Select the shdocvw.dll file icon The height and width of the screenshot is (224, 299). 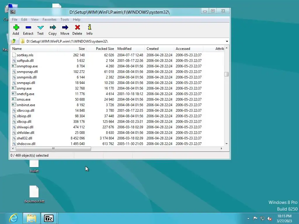coord(14,143)
